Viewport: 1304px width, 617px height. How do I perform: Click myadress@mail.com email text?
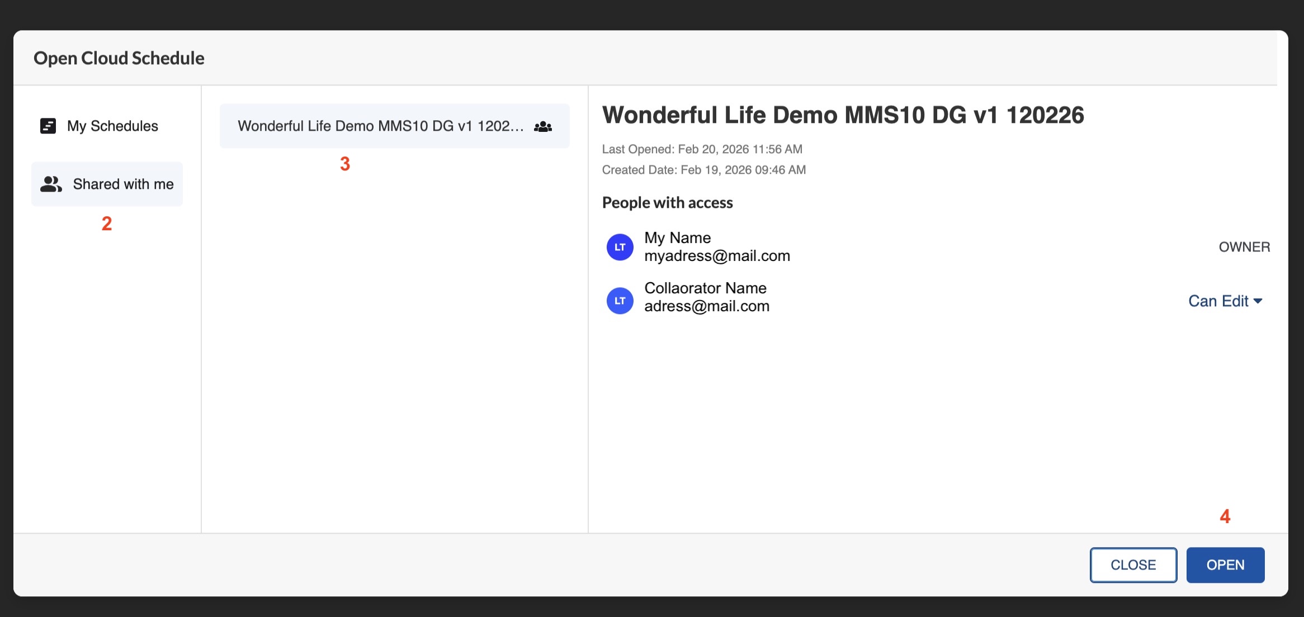tap(717, 256)
